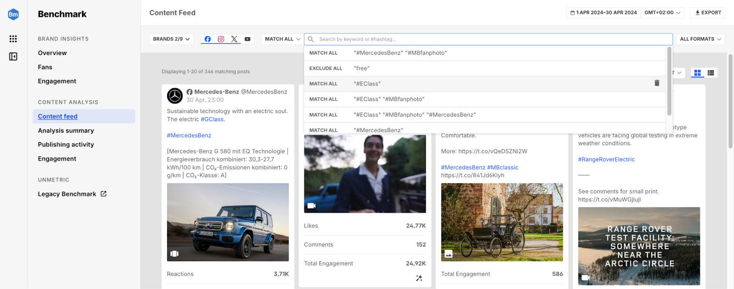The width and height of the screenshot is (734, 289).
Task: Click the #RangeRoverElectric hashtag link
Action: coord(606,160)
